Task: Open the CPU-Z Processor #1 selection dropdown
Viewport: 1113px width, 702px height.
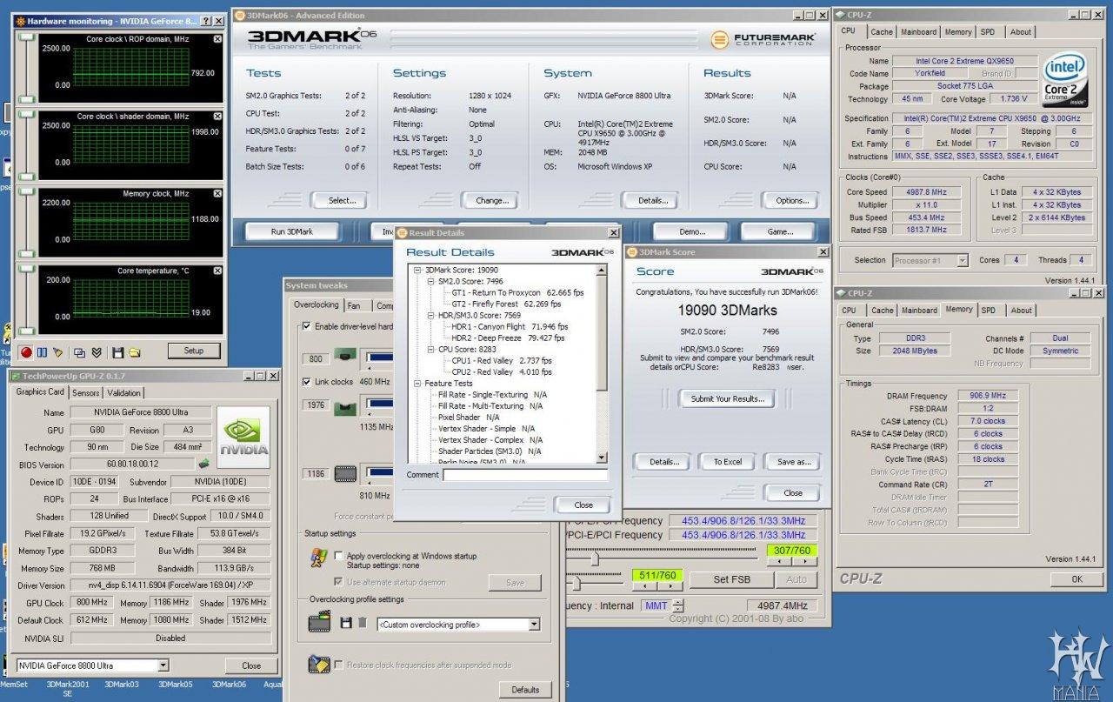Action: pos(962,260)
